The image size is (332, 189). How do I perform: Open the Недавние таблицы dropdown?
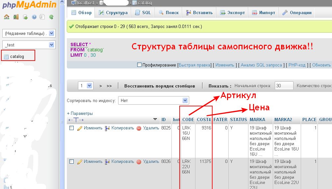point(29,33)
